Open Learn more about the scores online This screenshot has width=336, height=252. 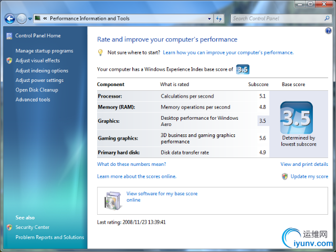coord(136,176)
